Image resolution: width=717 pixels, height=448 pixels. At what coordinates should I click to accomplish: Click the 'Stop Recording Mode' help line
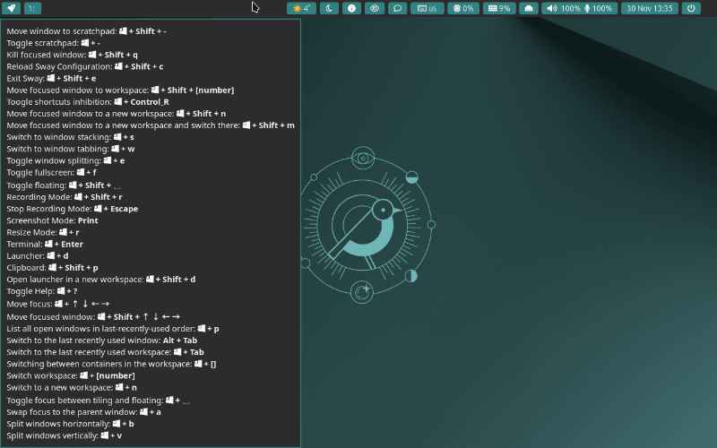[73, 209]
